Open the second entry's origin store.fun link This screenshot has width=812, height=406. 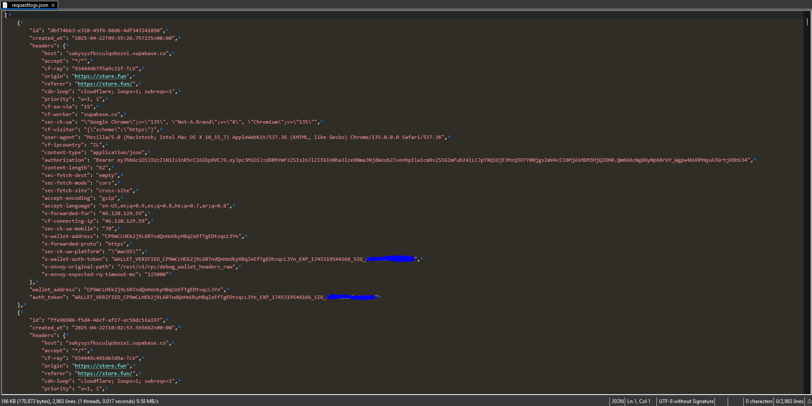(x=100, y=366)
